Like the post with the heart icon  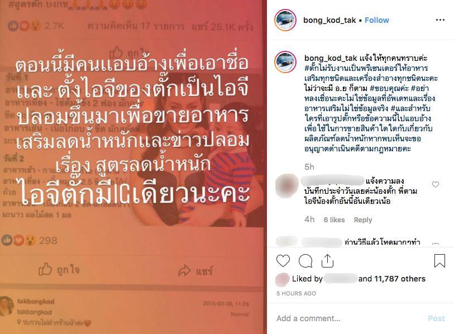tap(283, 261)
